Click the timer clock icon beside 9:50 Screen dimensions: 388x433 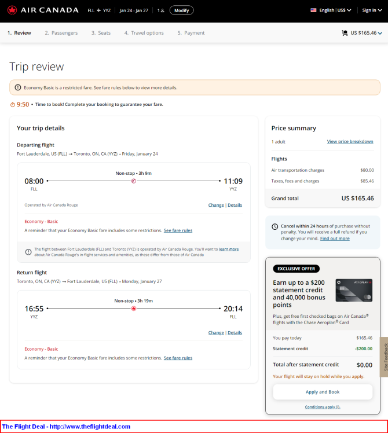(12, 104)
